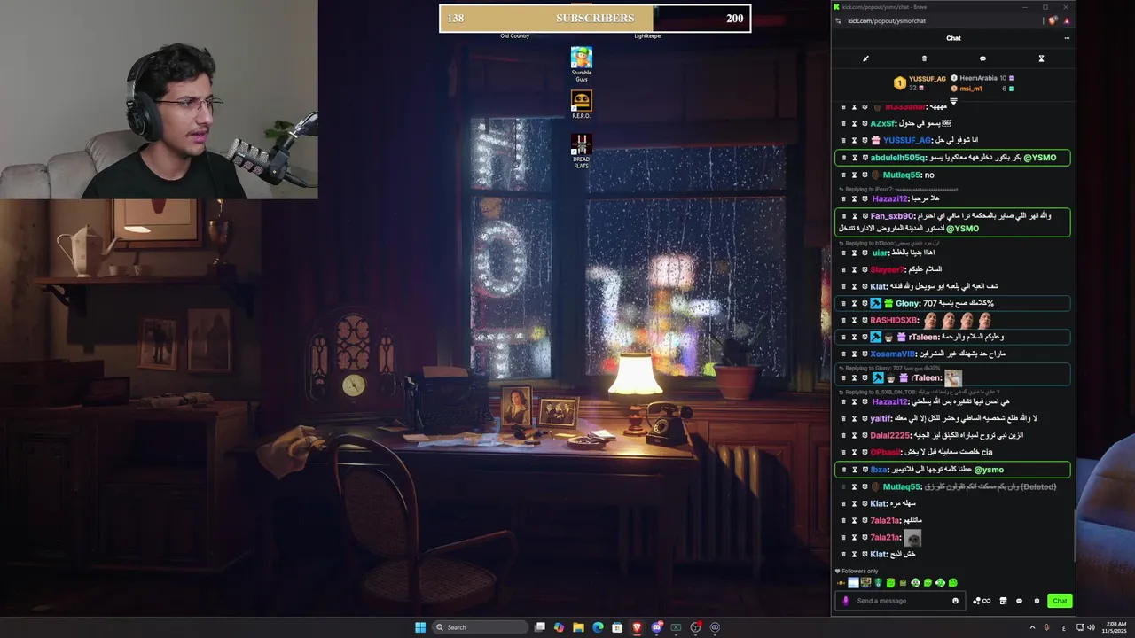1135x638 pixels.
Task: Open ibza username in chat
Action: pyautogui.click(x=879, y=470)
